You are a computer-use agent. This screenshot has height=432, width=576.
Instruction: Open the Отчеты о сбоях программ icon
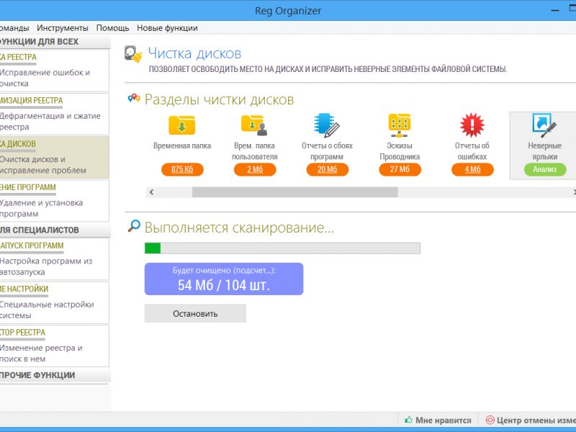pyautogui.click(x=327, y=125)
